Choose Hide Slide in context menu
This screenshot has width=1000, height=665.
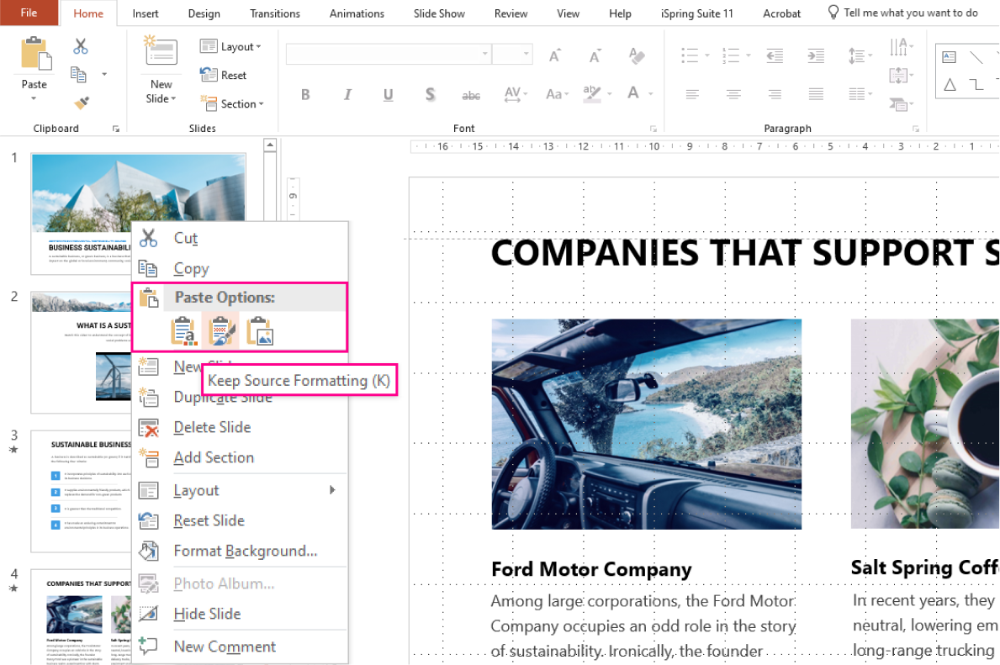[240, 614]
